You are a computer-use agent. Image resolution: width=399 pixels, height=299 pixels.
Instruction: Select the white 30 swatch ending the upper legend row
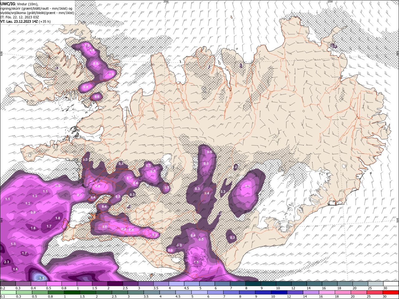coord(391,284)
